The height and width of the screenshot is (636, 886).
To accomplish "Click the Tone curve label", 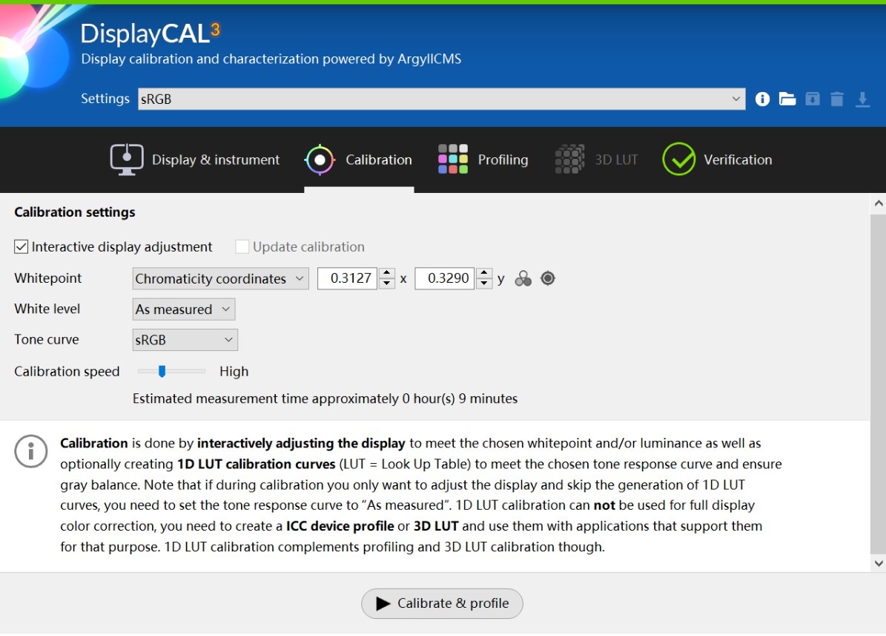I will 46,339.
